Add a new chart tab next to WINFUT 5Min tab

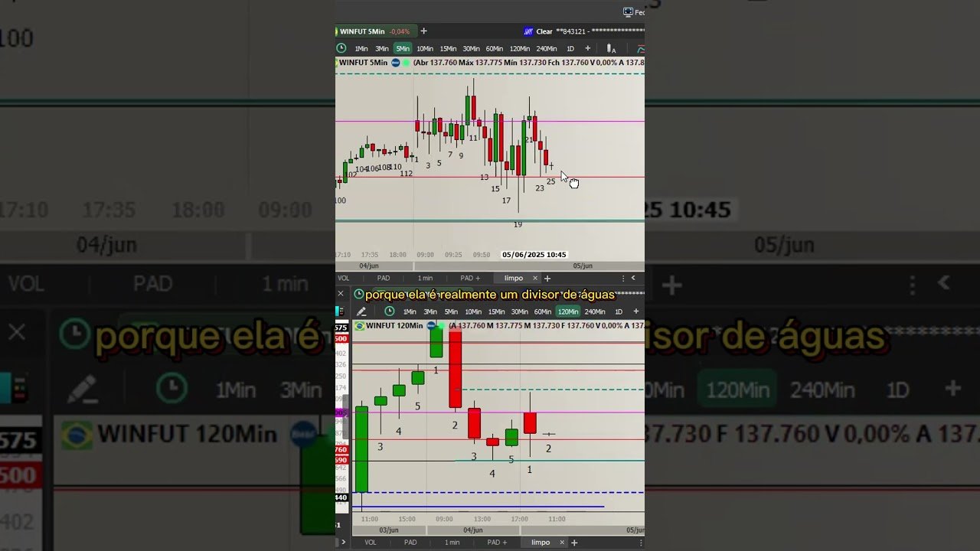pos(423,31)
